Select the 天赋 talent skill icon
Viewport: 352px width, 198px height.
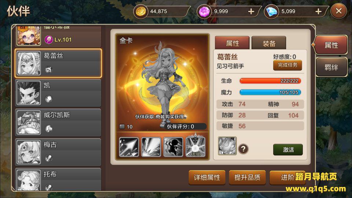point(195,146)
